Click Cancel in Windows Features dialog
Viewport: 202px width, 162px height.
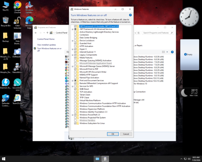[126, 134]
